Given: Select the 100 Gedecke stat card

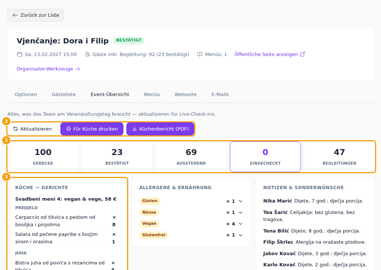Looking at the screenshot, I should [43, 157].
